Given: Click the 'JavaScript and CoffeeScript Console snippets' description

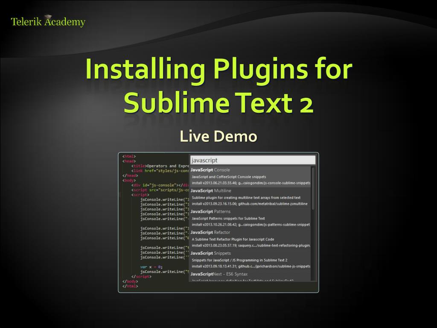Looking at the screenshot, I should (x=229, y=177).
